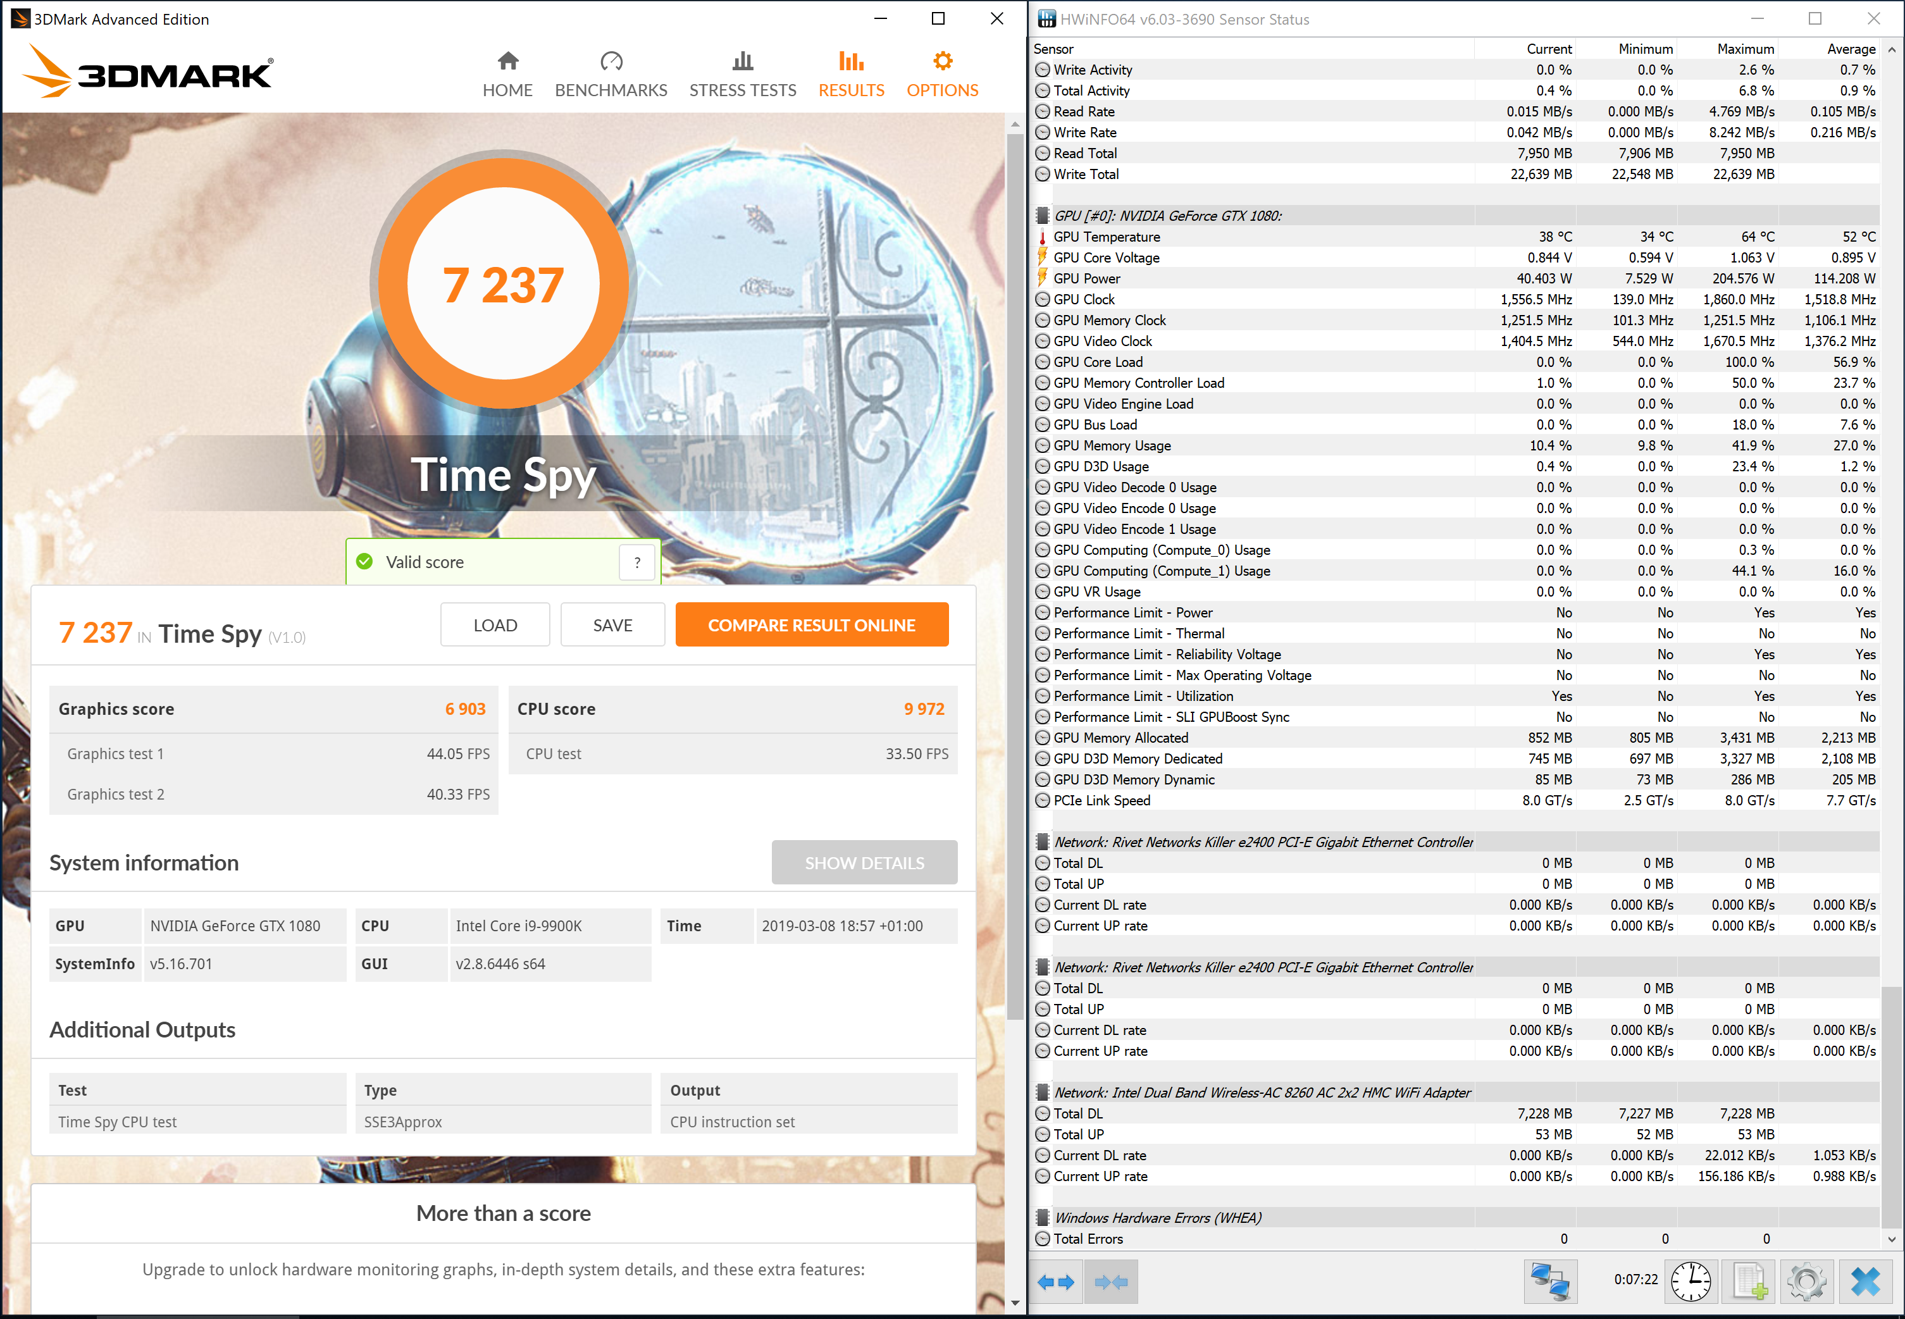The width and height of the screenshot is (1905, 1319).
Task: Click the collapse columns arrows icon in HWiNFO
Action: tap(1111, 1282)
